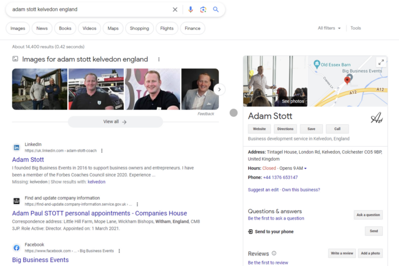Click the blue magnifier search icon
This screenshot has width=399, height=266.
216,9
